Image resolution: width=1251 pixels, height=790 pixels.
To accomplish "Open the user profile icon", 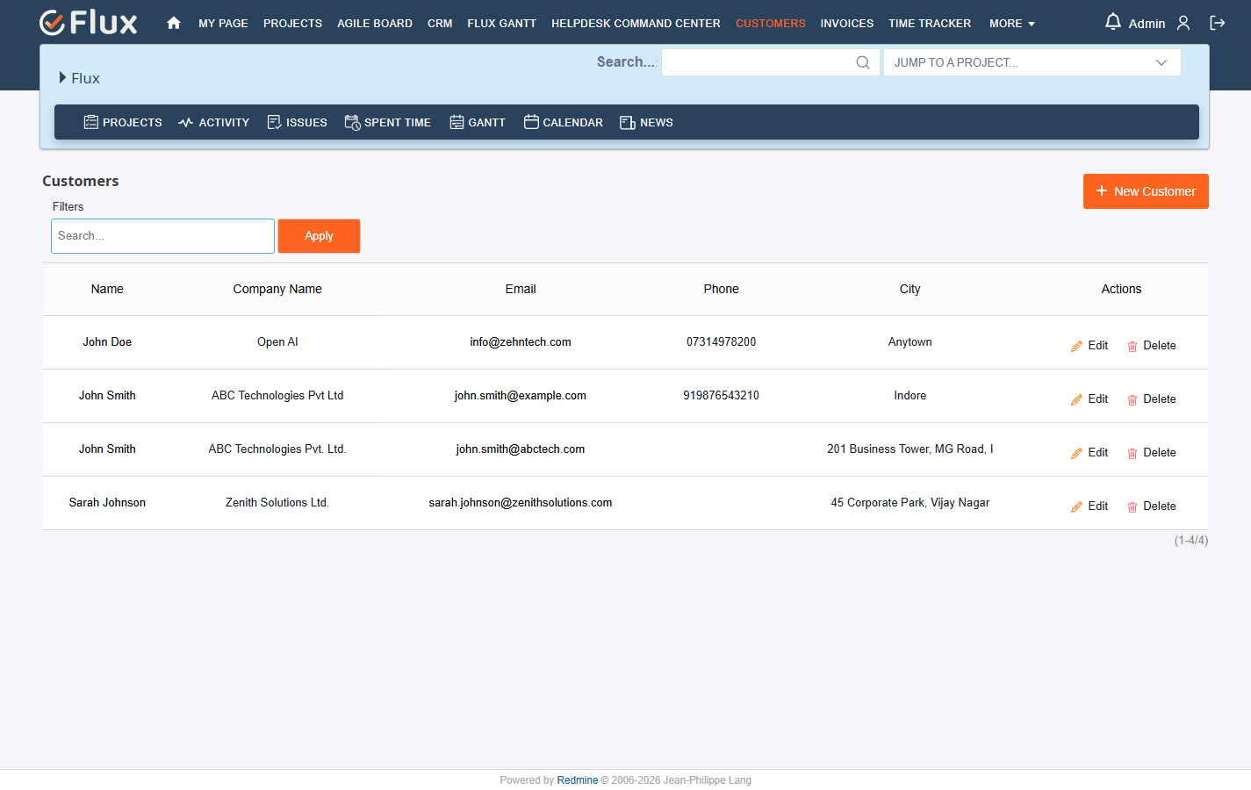I will coord(1183,23).
